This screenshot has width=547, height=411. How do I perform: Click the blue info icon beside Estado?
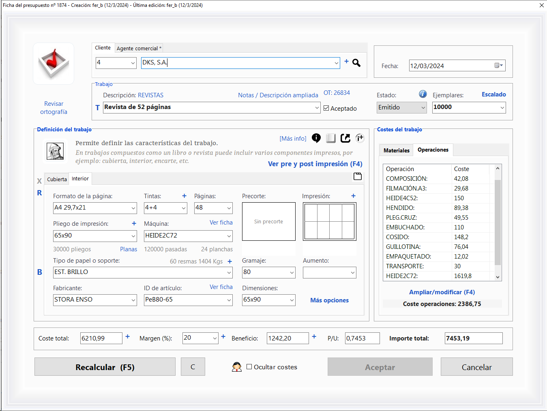point(423,94)
